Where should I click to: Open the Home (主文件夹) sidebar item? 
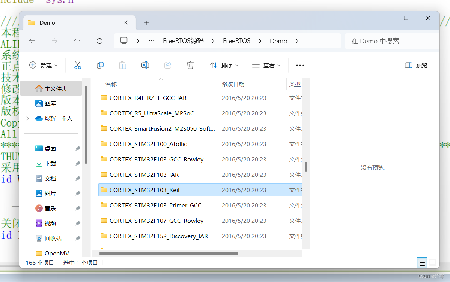tap(51, 88)
